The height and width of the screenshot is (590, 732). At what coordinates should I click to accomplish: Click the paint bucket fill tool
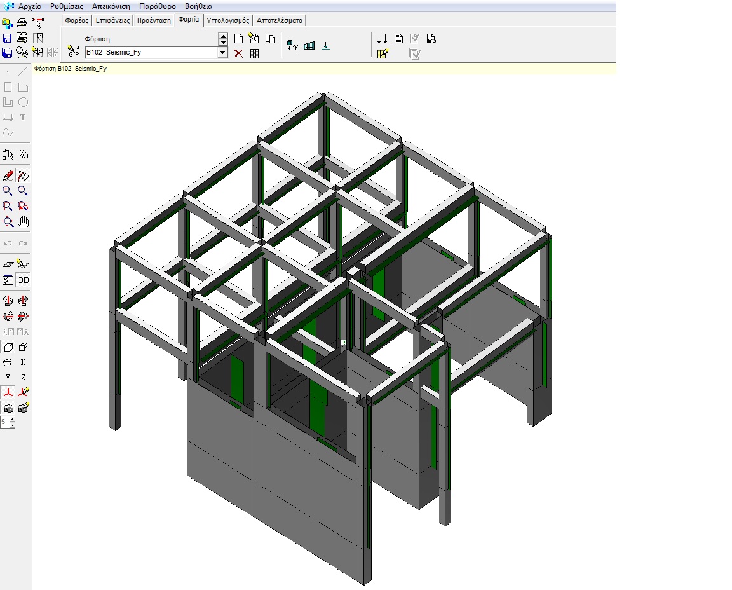tap(23, 176)
